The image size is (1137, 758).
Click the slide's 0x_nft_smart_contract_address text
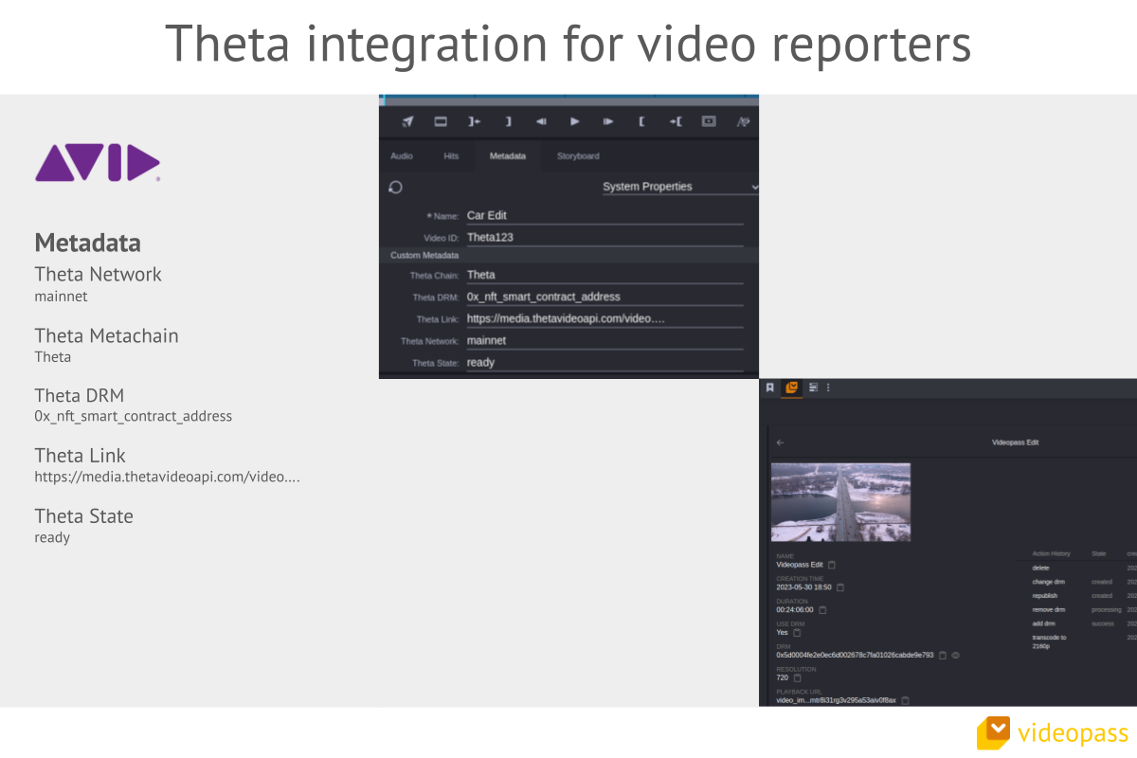coord(134,416)
